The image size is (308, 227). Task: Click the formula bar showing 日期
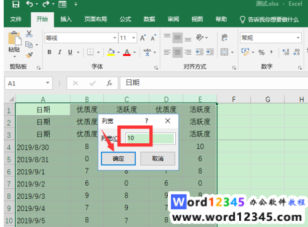(214, 83)
